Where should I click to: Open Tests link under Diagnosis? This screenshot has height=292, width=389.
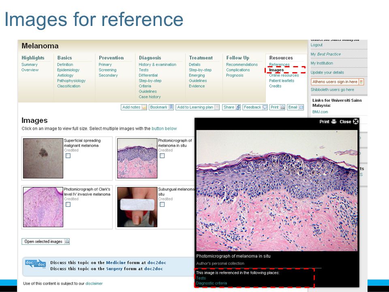143,70
